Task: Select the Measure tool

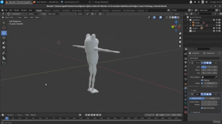Action: coord(4,58)
